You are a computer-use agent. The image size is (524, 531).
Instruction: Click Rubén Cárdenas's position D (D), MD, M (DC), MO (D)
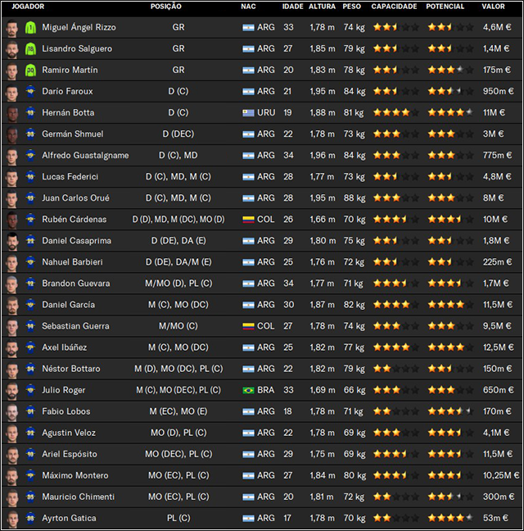pos(178,220)
